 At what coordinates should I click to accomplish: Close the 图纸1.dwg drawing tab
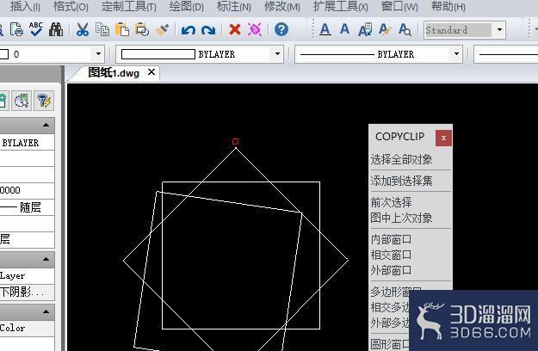point(152,72)
